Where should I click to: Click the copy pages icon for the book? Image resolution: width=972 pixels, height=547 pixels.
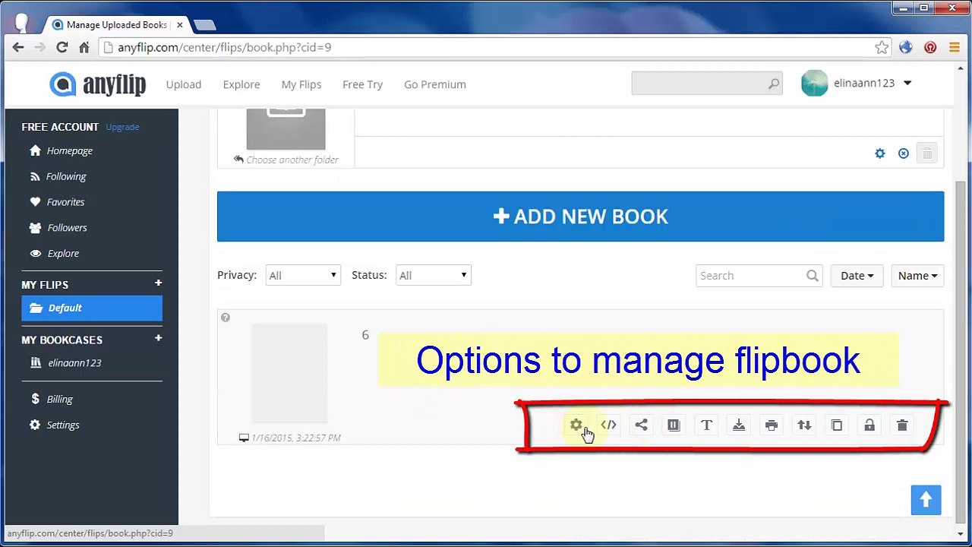[837, 425]
